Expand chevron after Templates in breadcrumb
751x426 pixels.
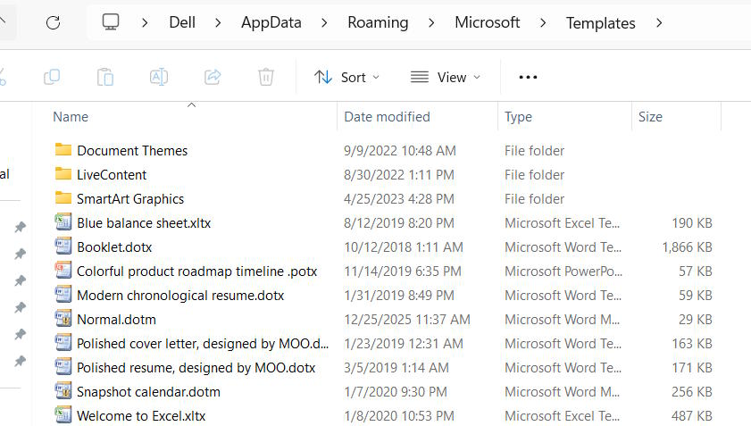(x=659, y=22)
